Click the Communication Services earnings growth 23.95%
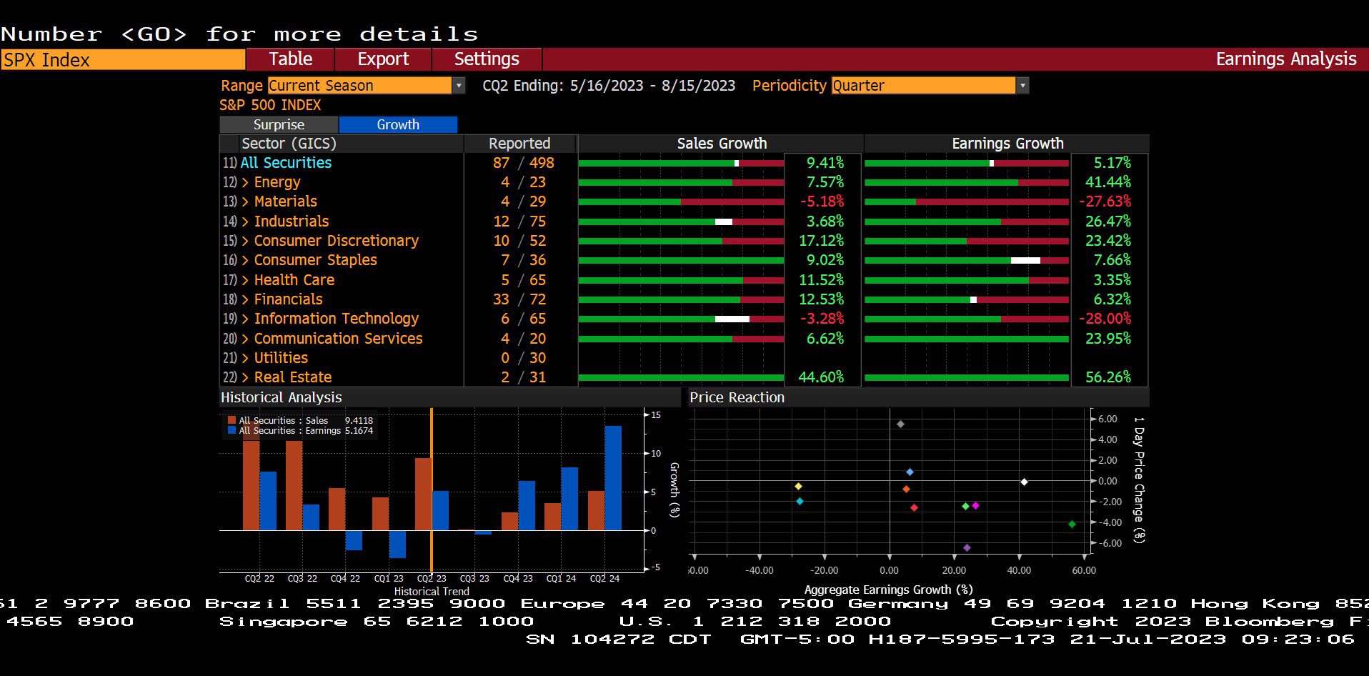Image resolution: width=1369 pixels, height=676 pixels. coord(1108,339)
